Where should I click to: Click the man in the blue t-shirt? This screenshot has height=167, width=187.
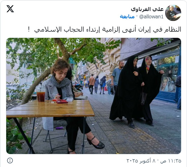pos(117,77)
